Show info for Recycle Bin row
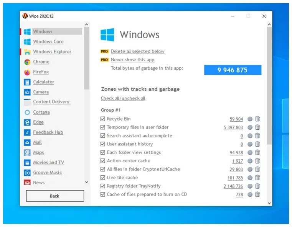The image size is (292, 227). 250,119
